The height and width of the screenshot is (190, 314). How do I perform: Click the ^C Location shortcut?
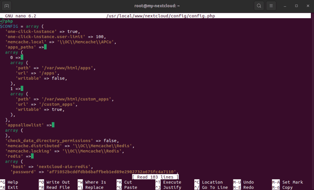click(x=208, y=182)
